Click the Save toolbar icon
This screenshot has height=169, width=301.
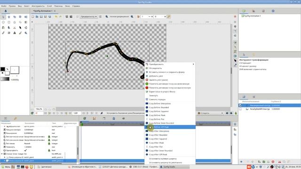41,17
